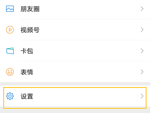Click blank space in the 朋友圈 row
Image resolution: width=151 pixels, height=113 pixels.
(88, 9)
